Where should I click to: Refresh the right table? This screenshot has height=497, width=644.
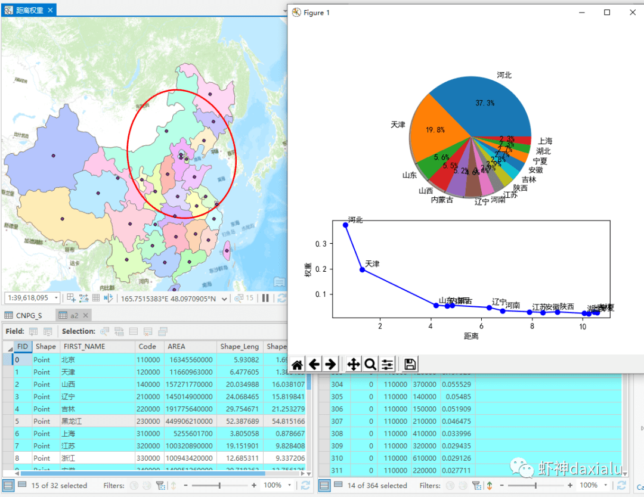click(x=622, y=486)
